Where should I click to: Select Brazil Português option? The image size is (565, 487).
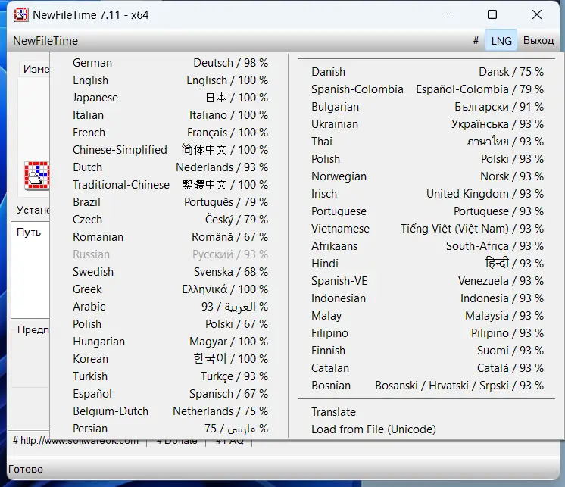click(170, 202)
